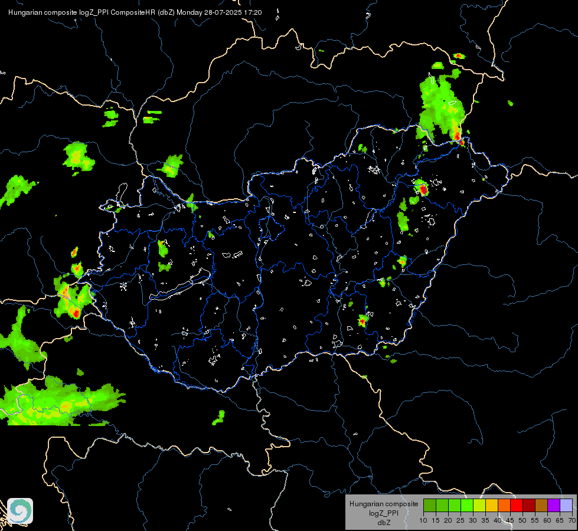578x531 pixels.
Task: Pick the 30–35 dBZ yellow-green legend swatch
Action: (479, 505)
